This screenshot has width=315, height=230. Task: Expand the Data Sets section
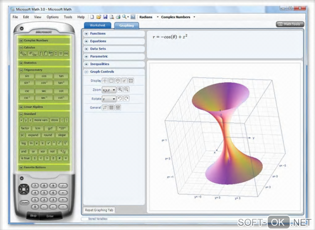click(x=86, y=49)
